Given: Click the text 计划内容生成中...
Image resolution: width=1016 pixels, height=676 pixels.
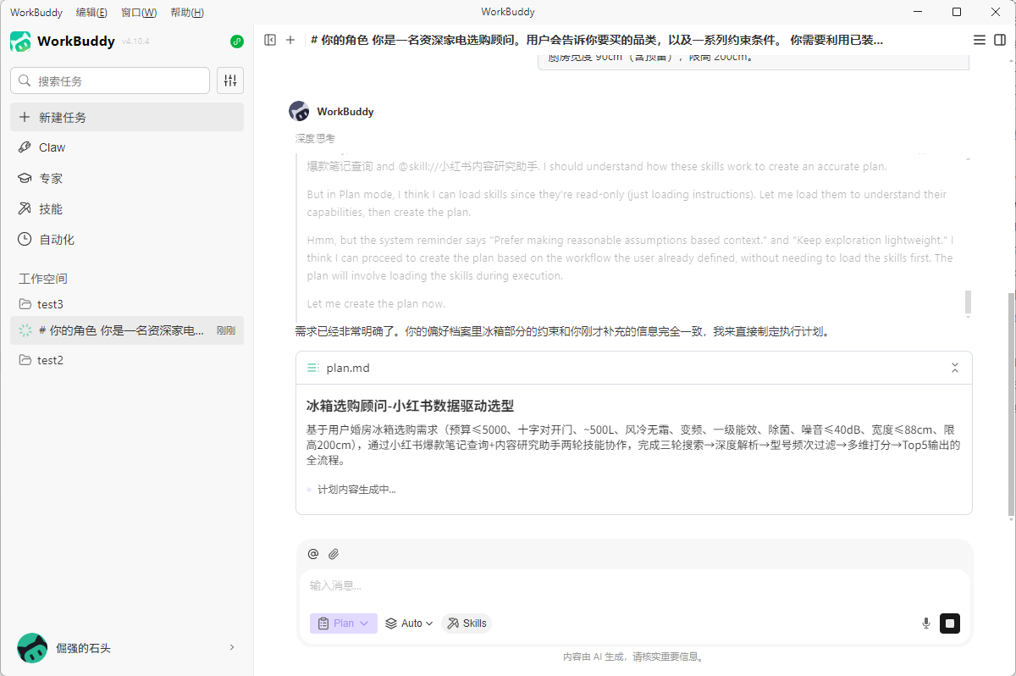Looking at the screenshot, I should [x=356, y=489].
